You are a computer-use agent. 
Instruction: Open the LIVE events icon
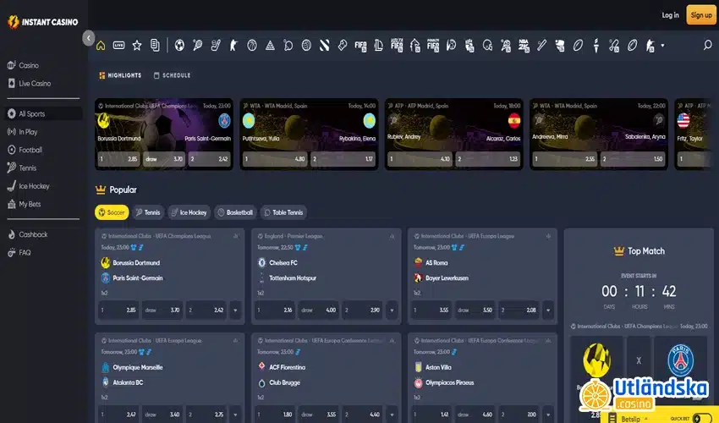point(118,46)
